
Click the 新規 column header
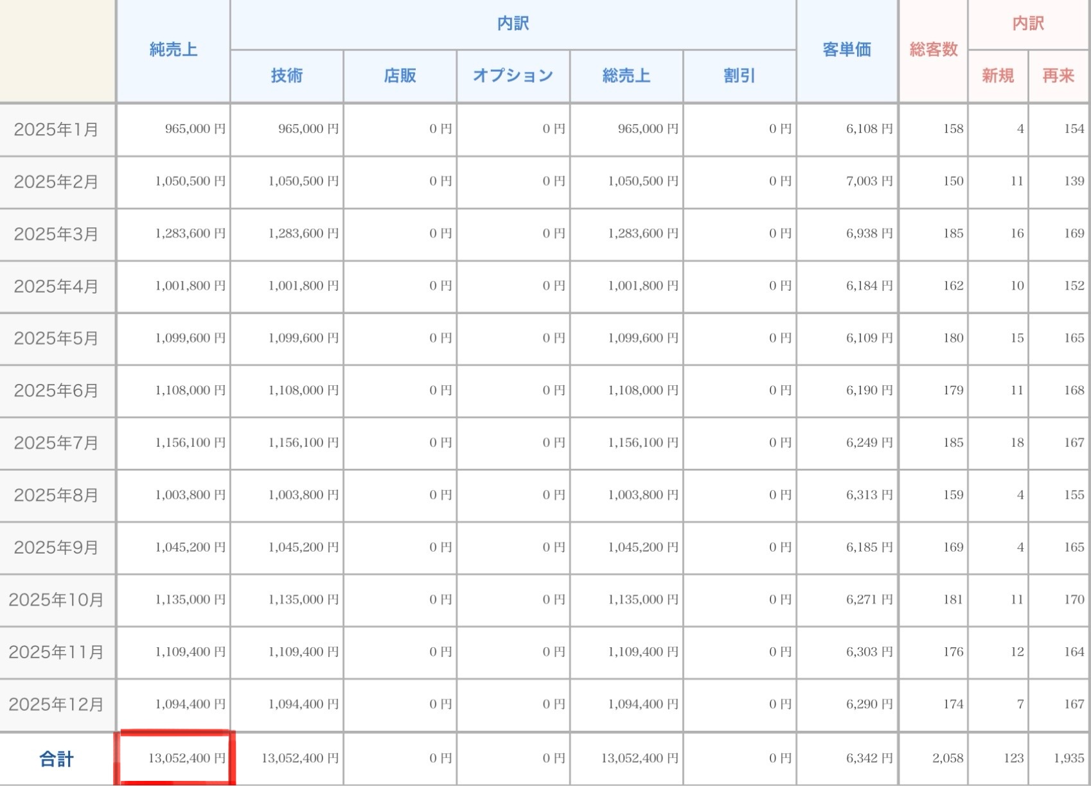tap(997, 76)
